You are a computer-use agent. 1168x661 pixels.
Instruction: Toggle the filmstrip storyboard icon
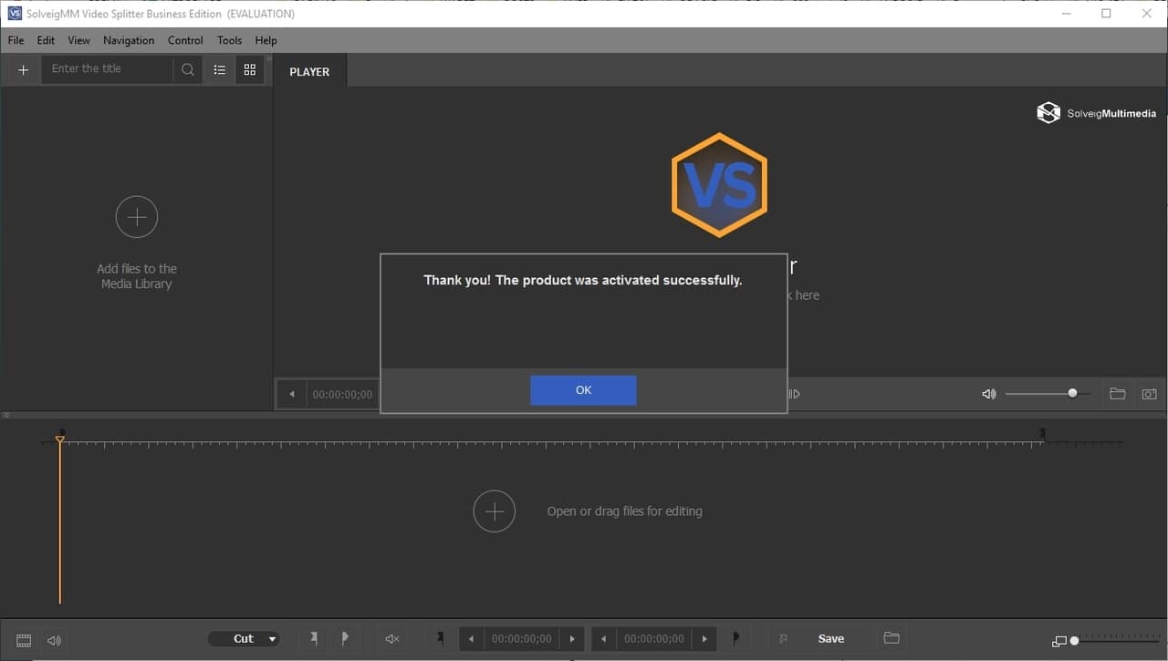24,640
